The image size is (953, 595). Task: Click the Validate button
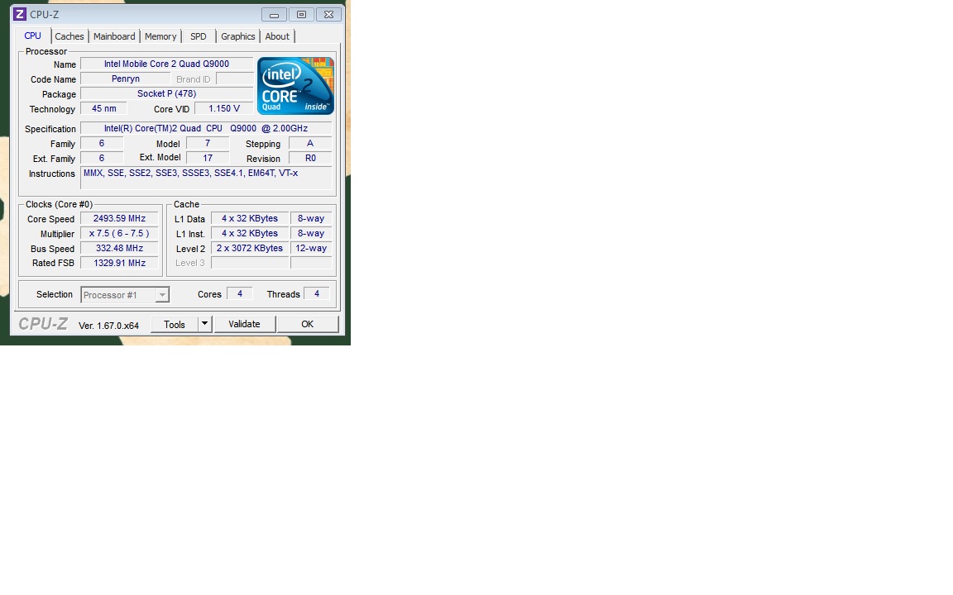(x=244, y=324)
